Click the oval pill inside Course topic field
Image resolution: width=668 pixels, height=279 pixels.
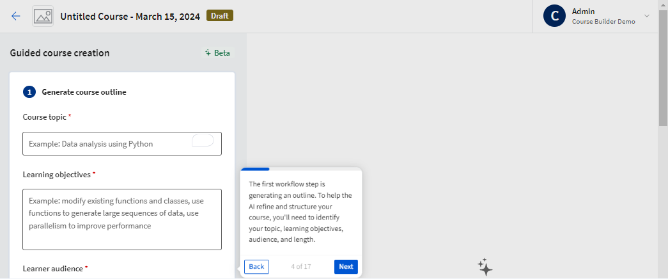[x=203, y=141]
